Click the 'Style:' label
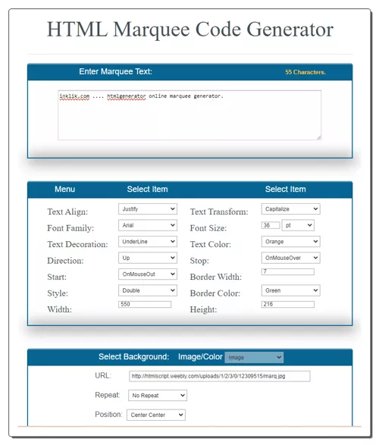 tap(58, 293)
